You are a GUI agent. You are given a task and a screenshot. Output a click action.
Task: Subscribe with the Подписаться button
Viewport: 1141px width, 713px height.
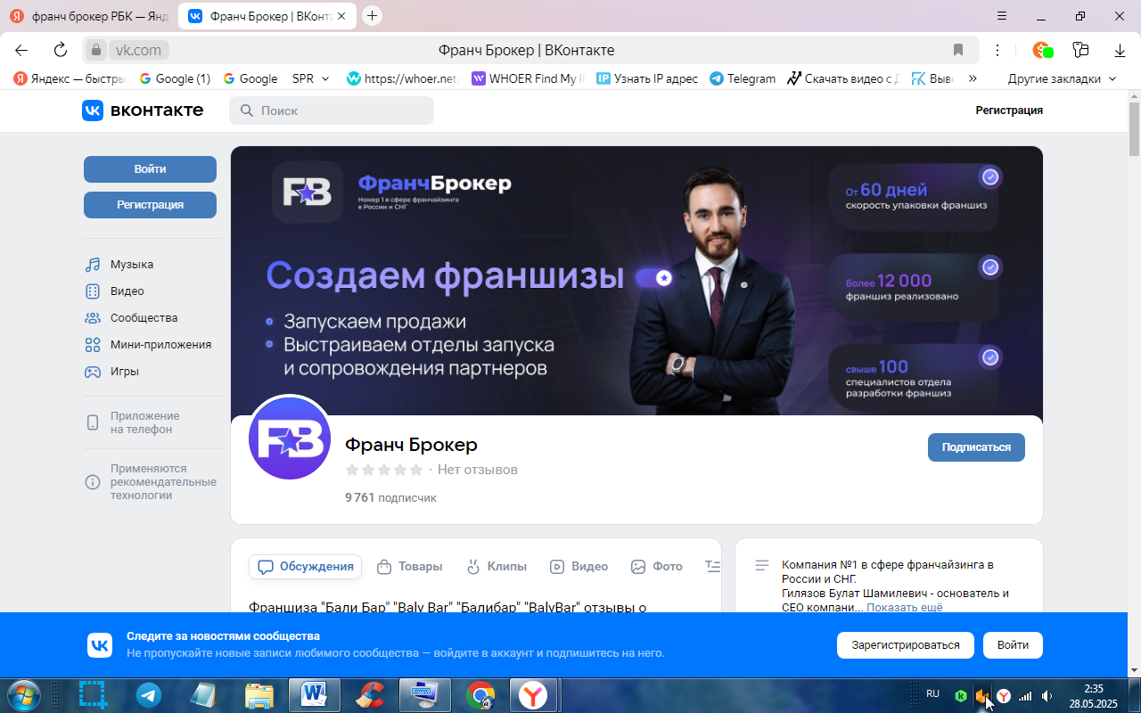click(x=976, y=447)
